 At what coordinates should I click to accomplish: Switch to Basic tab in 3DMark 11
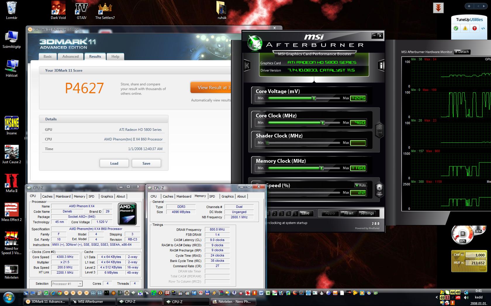[x=48, y=57]
